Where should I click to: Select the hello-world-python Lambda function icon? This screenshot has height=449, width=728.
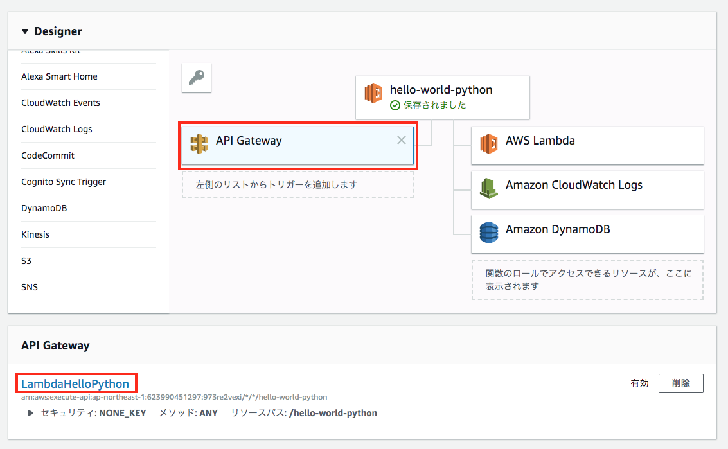click(x=375, y=92)
